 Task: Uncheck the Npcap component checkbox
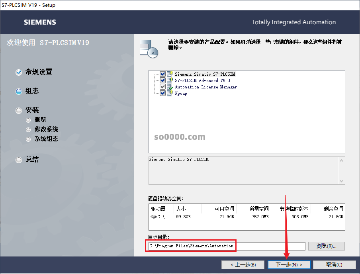pyautogui.click(x=162, y=93)
